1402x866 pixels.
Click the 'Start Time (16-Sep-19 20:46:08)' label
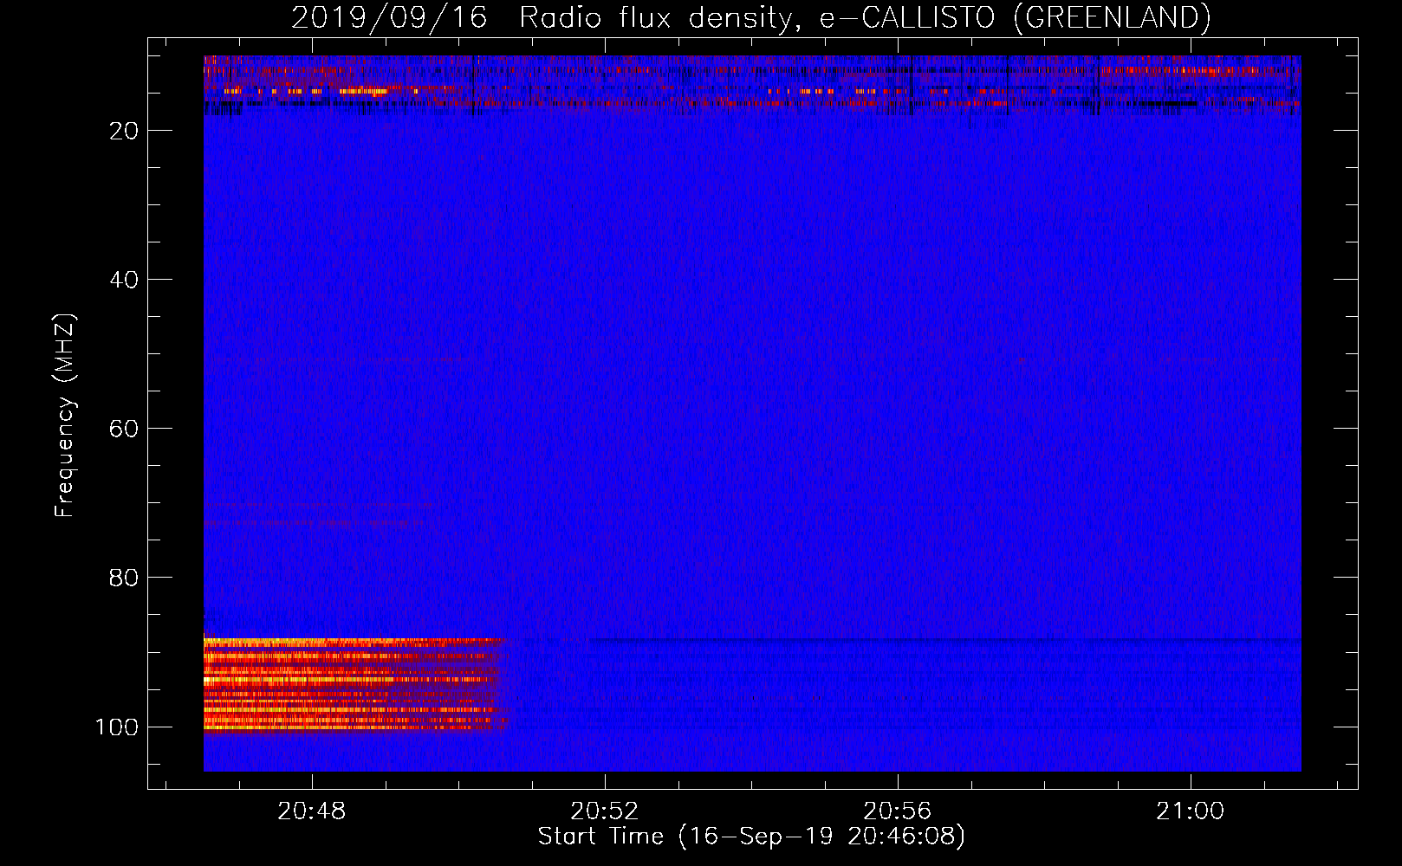click(x=751, y=837)
